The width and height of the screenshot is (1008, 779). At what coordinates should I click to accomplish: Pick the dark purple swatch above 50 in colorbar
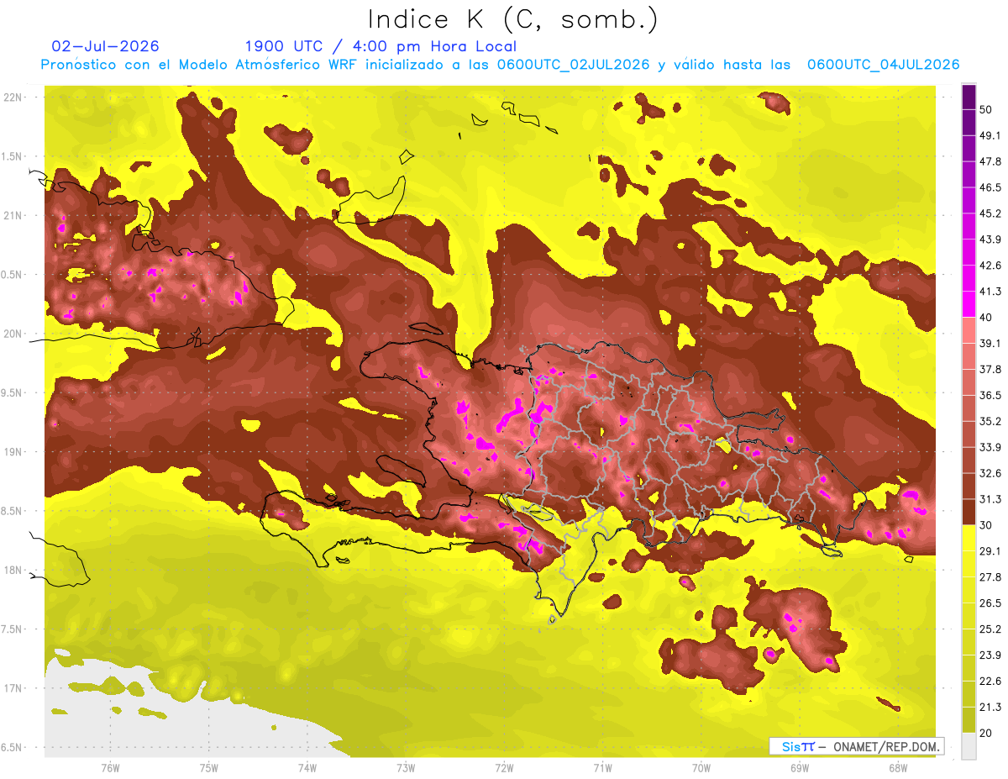969,97
